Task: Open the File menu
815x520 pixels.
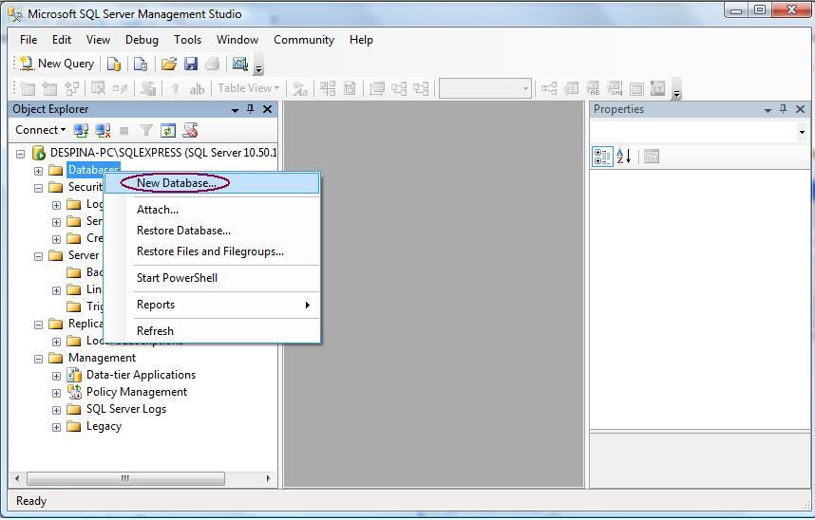Action: 28,40
